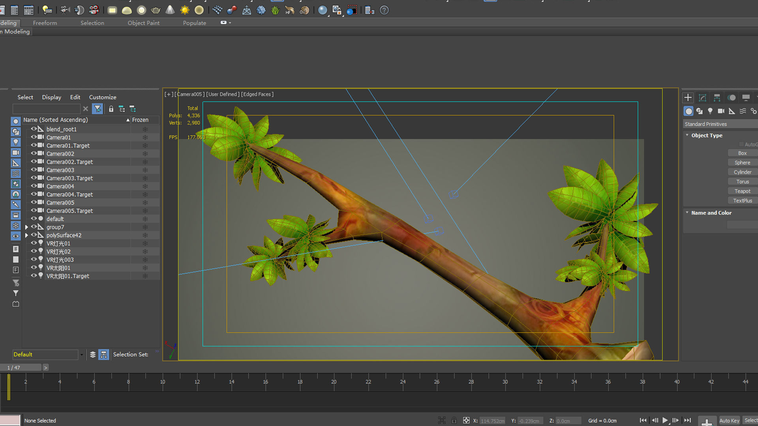Hide the blend_root1 object via eye icon

[x=34, y=129]
